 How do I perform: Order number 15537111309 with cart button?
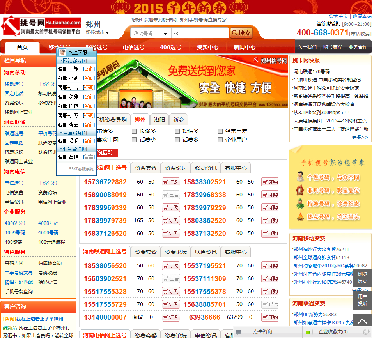click(x=270, y=278)
